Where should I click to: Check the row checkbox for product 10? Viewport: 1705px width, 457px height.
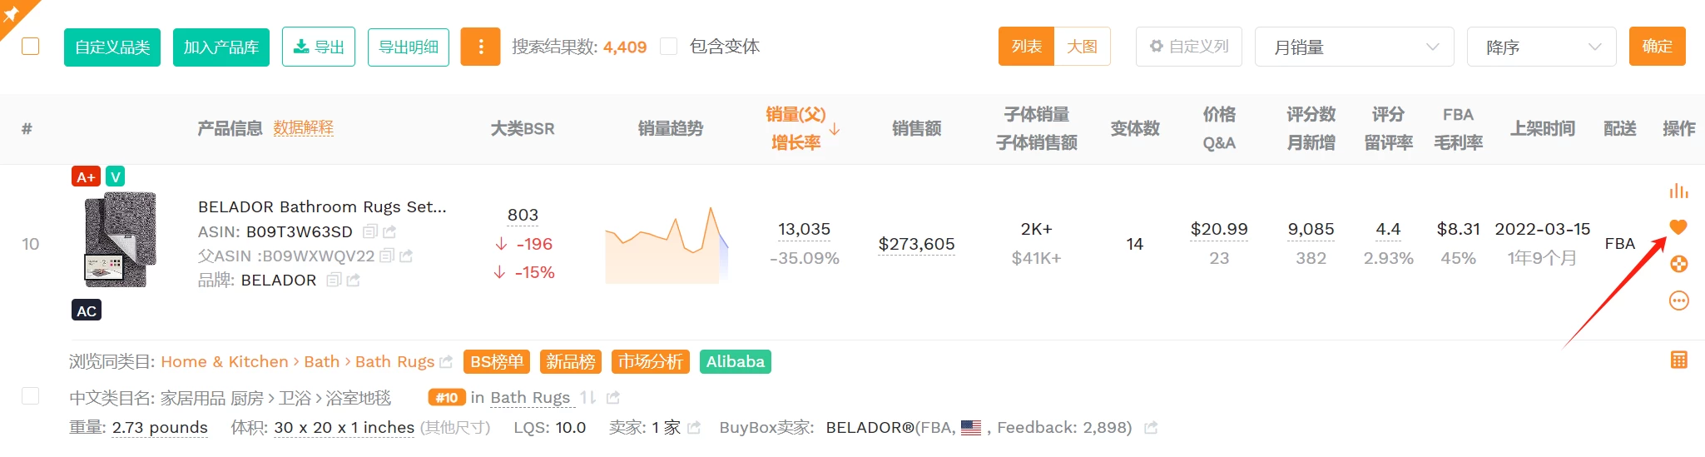(x=31, y=396)
